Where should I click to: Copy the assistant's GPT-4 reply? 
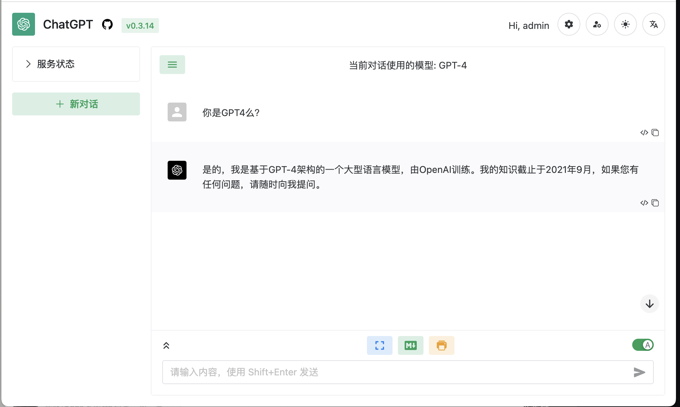(655, 203)
